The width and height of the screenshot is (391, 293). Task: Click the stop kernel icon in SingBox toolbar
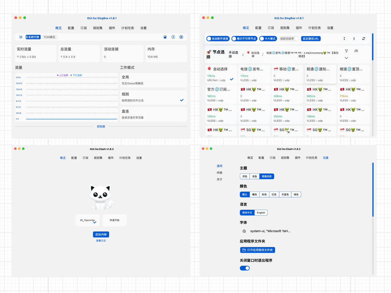click(x=181, y=37)
